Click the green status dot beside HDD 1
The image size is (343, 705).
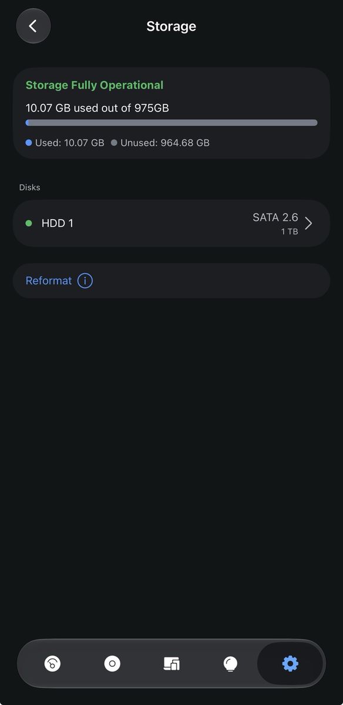pyautogui.click(x=29, y=223)
